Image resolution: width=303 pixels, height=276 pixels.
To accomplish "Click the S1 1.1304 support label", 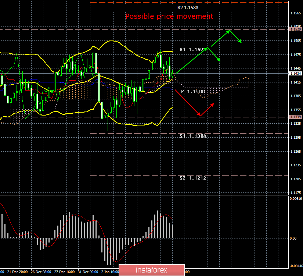I will (x=193, y=136).
